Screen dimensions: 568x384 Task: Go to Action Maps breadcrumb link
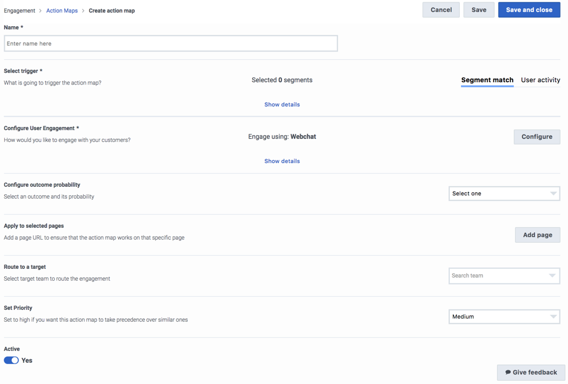tap(62, 11)
